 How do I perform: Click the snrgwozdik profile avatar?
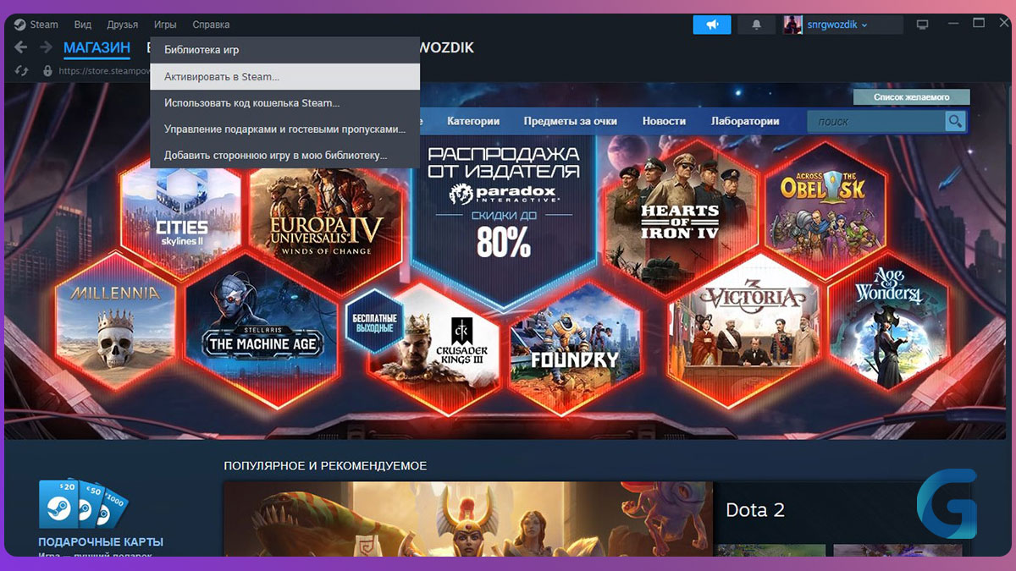(x=792, y=25)
